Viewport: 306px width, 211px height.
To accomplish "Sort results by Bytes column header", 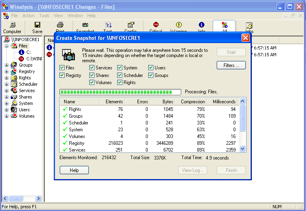I will pos(162,102).
